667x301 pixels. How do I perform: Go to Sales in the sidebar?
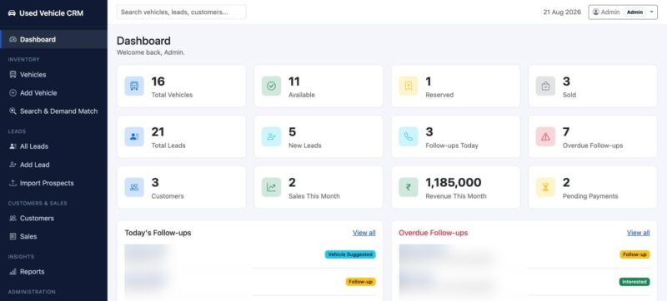(x=53, y=237)
